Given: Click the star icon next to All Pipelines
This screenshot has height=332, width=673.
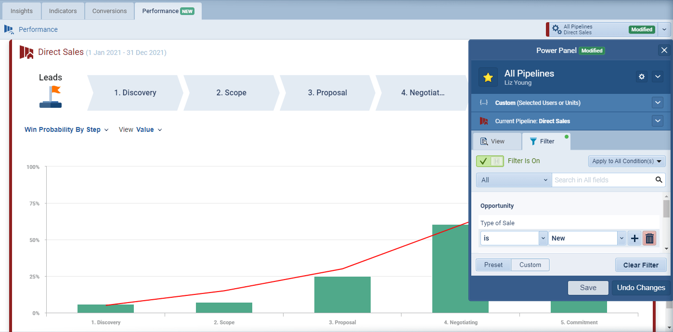Looking at the screenshot, I should click(488, 77).
